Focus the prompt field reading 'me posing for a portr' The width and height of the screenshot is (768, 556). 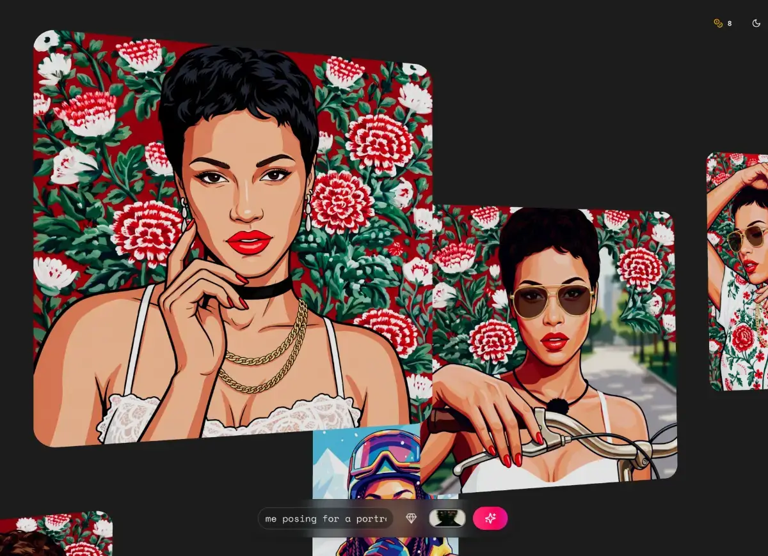click(x=326, y=518)
